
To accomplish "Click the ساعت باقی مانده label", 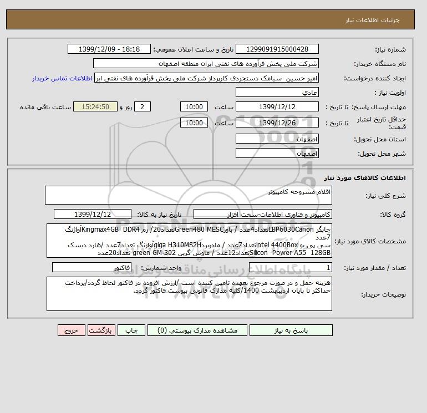I will (x=45, y=107).
